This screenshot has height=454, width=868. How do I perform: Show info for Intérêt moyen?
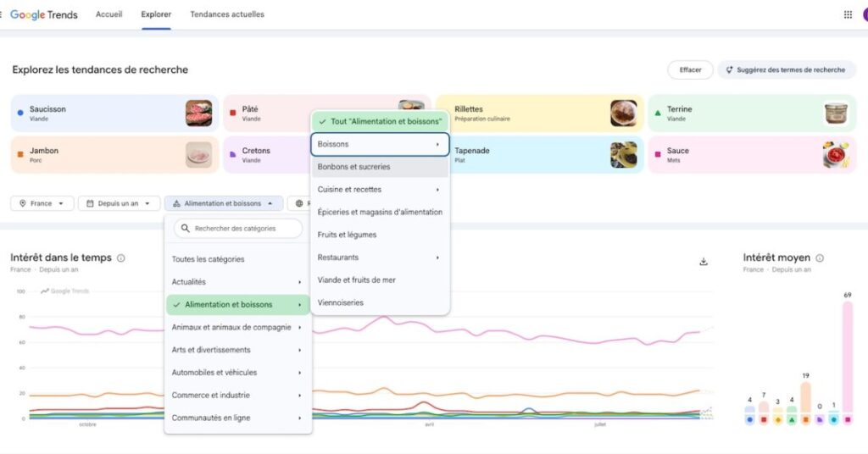[820, 258]
